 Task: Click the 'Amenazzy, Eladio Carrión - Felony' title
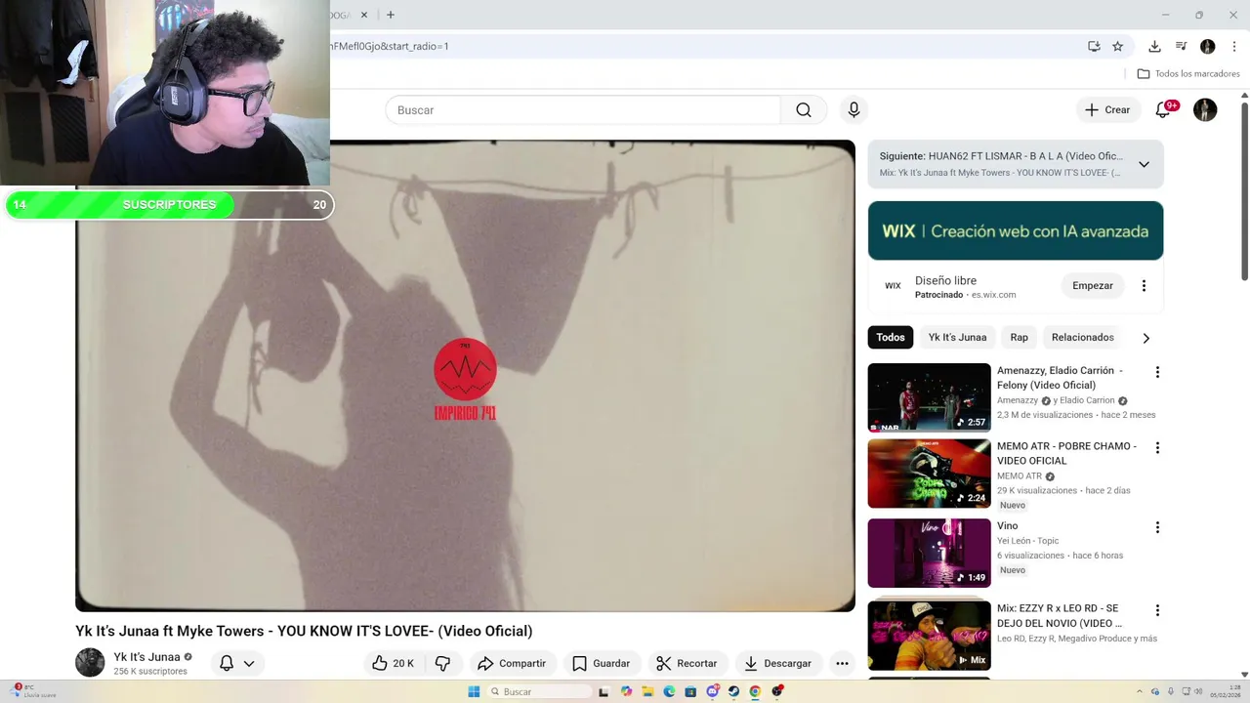pos(1060,378)
